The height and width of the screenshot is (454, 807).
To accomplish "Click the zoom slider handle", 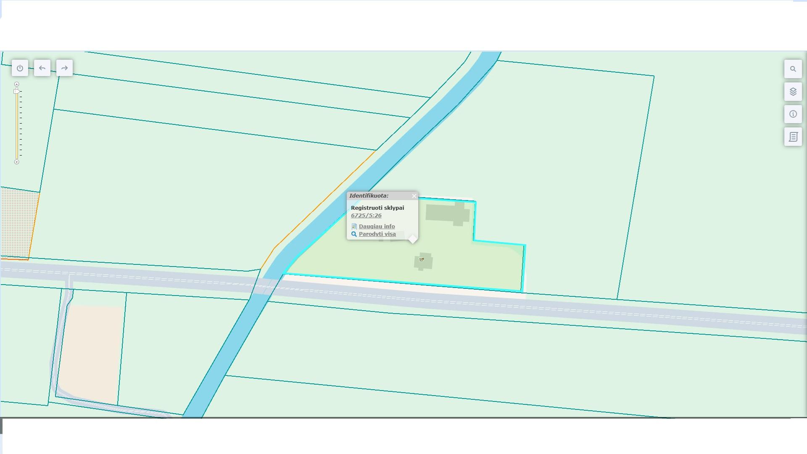I will click(x=16, y=91).
